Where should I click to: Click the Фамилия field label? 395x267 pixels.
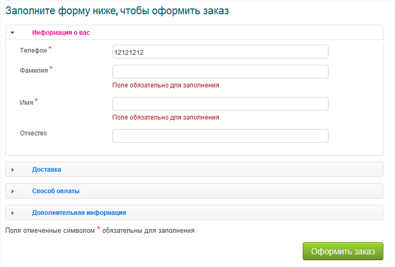click(34, 70)
